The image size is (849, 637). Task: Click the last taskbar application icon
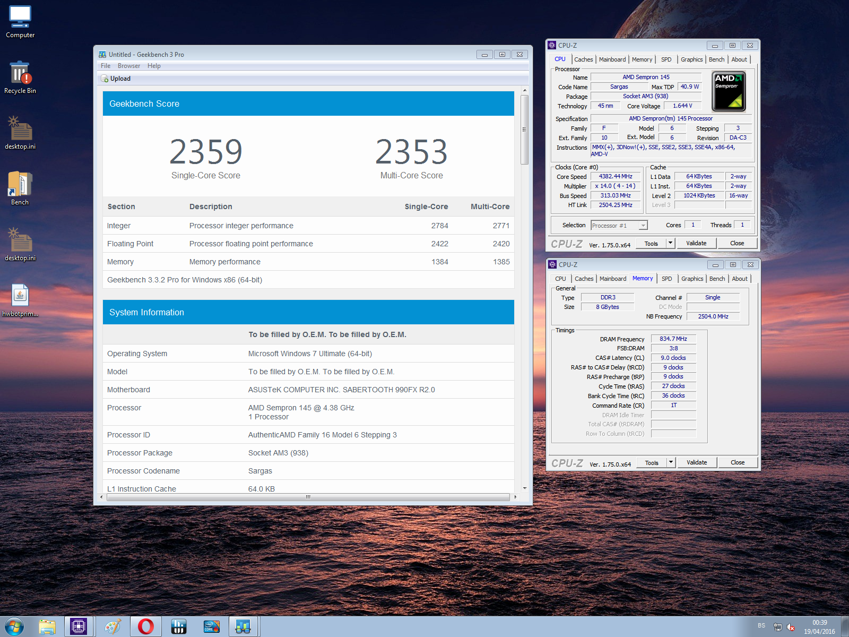(x=243, y=626)
